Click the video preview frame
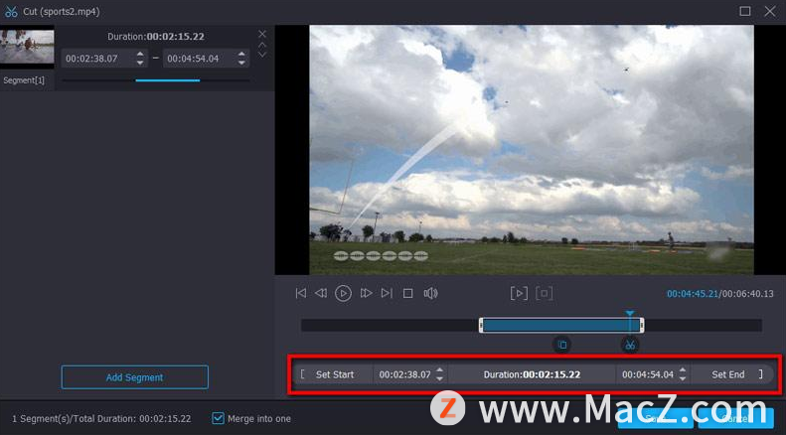This screenshot has height=435, width=786. (x=532, y=150)
